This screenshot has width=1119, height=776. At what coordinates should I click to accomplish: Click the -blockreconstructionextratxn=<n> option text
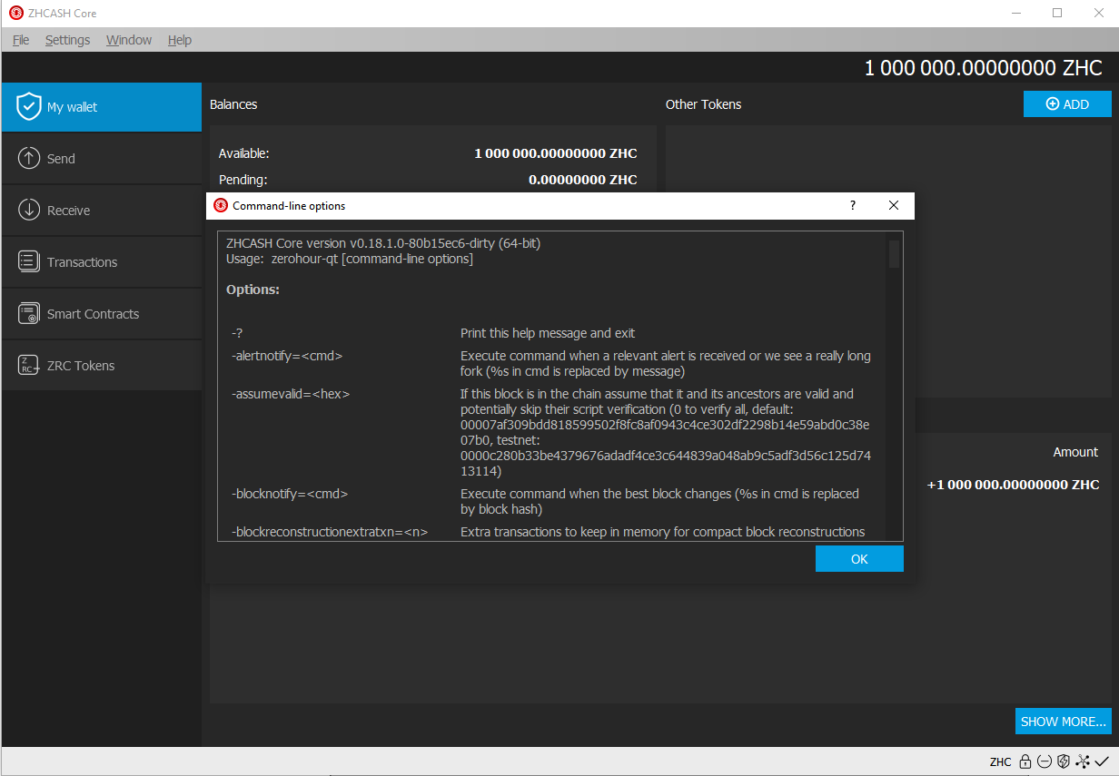click(x=330, y=532)
